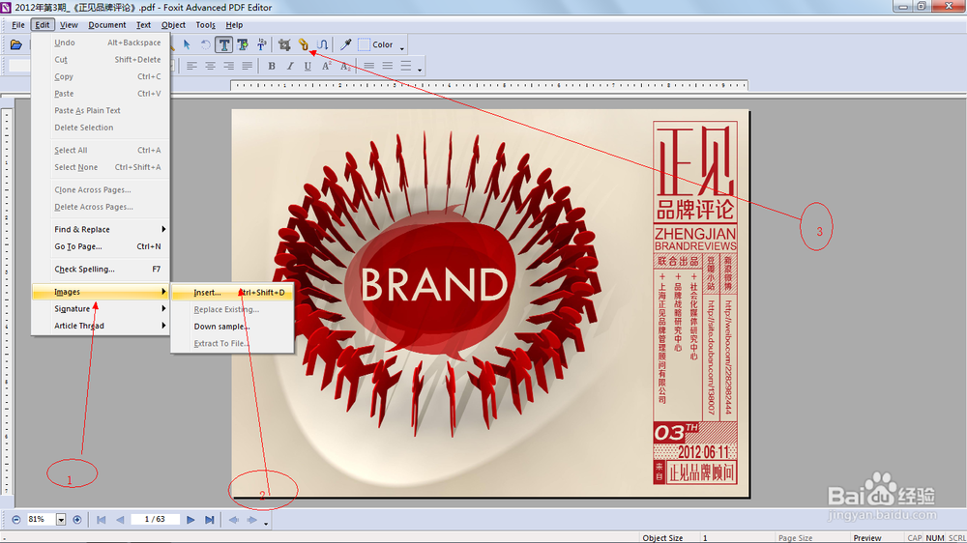
Task: Open the Color toolbar options arrow
Action: [402, 48]
